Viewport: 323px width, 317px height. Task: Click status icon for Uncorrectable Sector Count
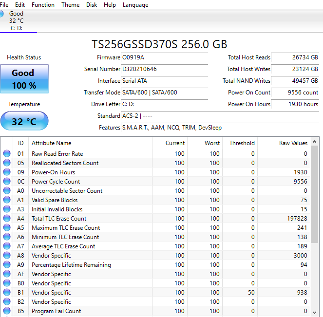coord(7,190)
